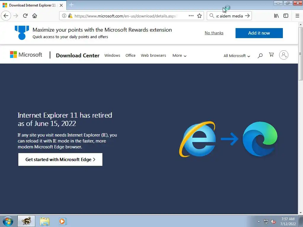Open a new browser tab
The width and height of the screenshot is (303, 227).
click(71, 5)
